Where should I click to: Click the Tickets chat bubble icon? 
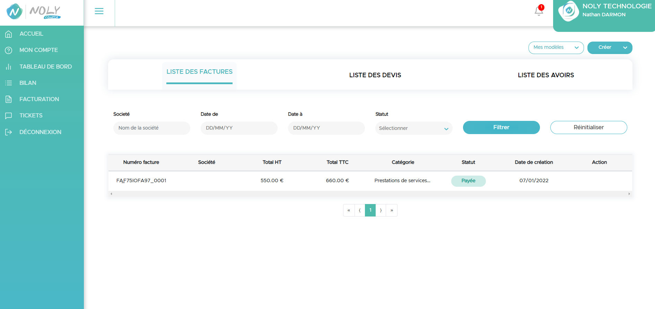[x=9, y=116]
